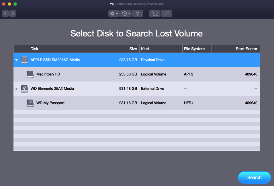Go forward with the right arrow button
The width and height of the screenshot is (274, 186).
pyautogui.click(x=13, y=13)
